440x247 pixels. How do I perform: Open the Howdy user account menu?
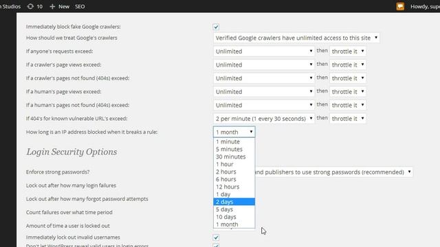click(425, 6)
